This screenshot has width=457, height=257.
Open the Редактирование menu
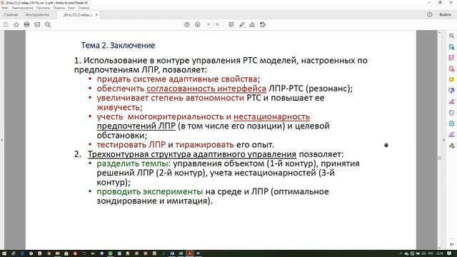coord(22,8)
